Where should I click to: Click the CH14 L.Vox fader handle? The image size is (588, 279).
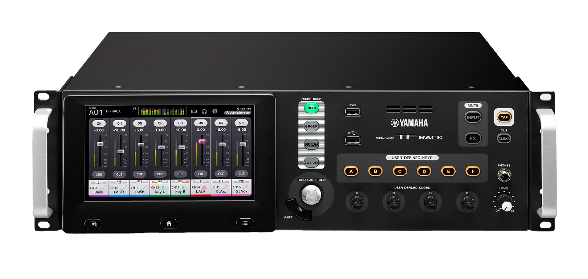[x=201, y=141]
